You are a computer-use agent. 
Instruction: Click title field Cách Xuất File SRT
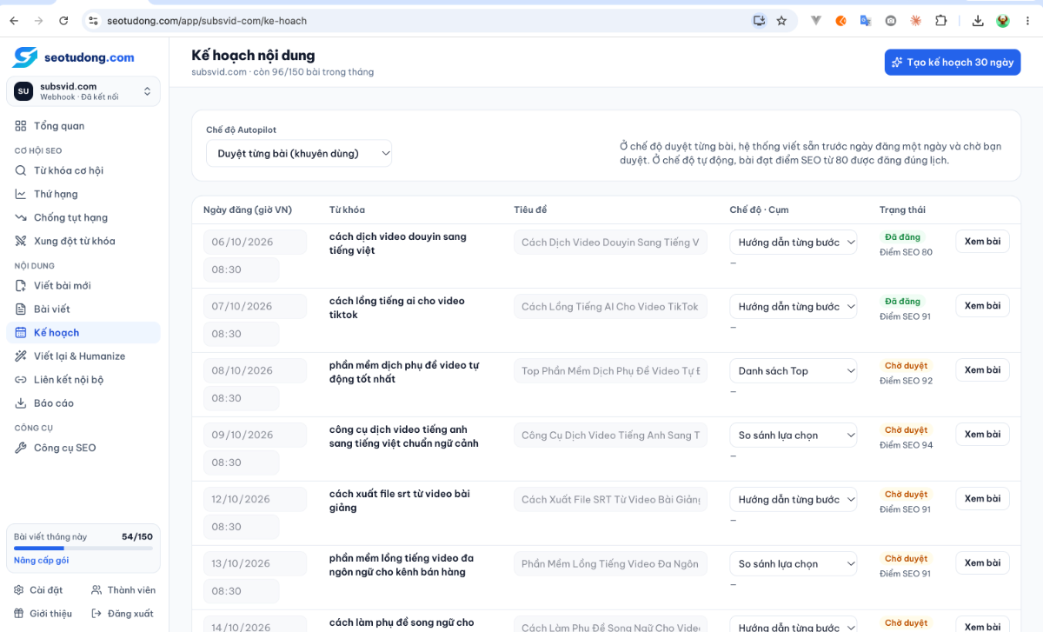(x=610, y=500)
